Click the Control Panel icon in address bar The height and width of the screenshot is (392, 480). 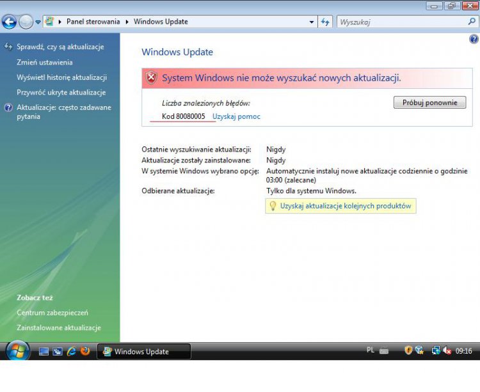click(x=49, y=21)
